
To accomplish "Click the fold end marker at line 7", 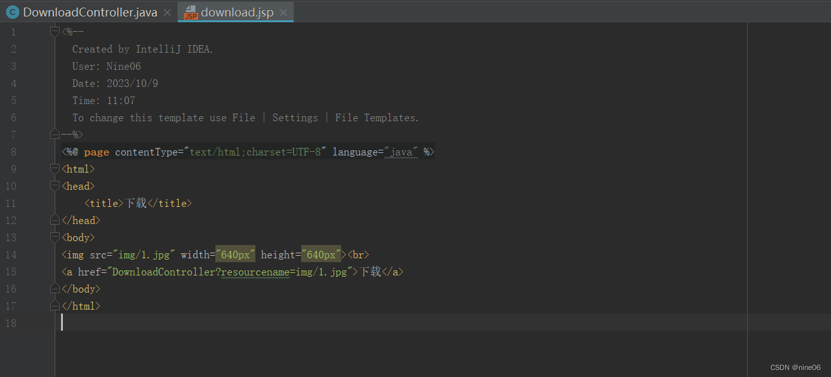I will pyautogui.click(x=54, y=134).
